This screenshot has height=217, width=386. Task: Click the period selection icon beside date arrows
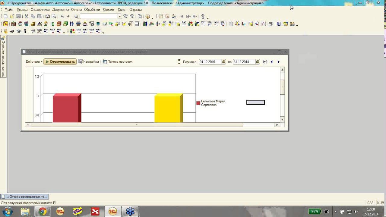[x=265, y=62]
